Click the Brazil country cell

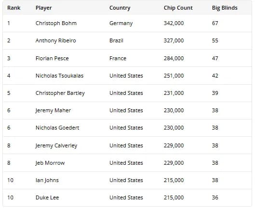tap(116, 40)
